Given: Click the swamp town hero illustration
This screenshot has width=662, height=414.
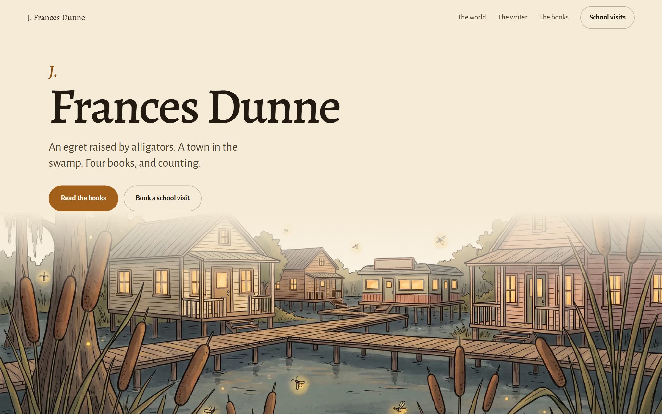Looking at the screenshot, I should click(331, 313).
